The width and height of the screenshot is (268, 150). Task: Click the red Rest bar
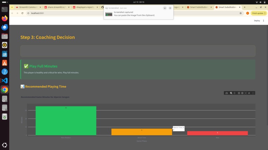click(217, 133)
